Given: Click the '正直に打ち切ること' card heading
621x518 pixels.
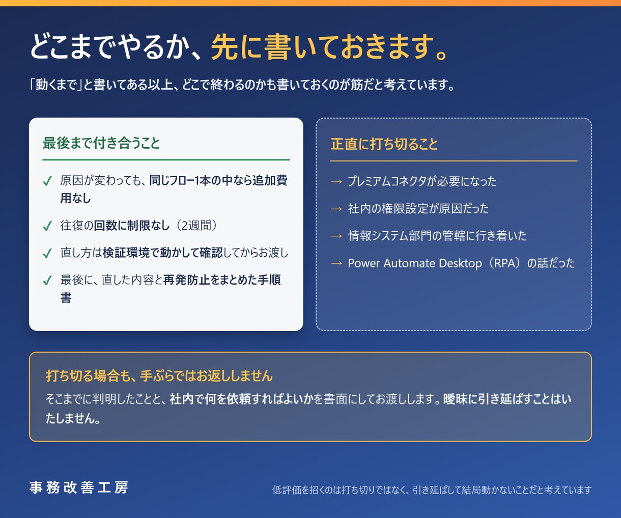Looking at the screenshot, I should 384,144.
